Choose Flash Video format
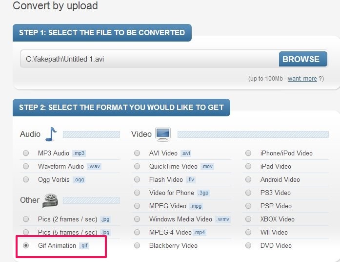Image resolution: width=340 pixels, height=262 pixels. tap(137, 179)
